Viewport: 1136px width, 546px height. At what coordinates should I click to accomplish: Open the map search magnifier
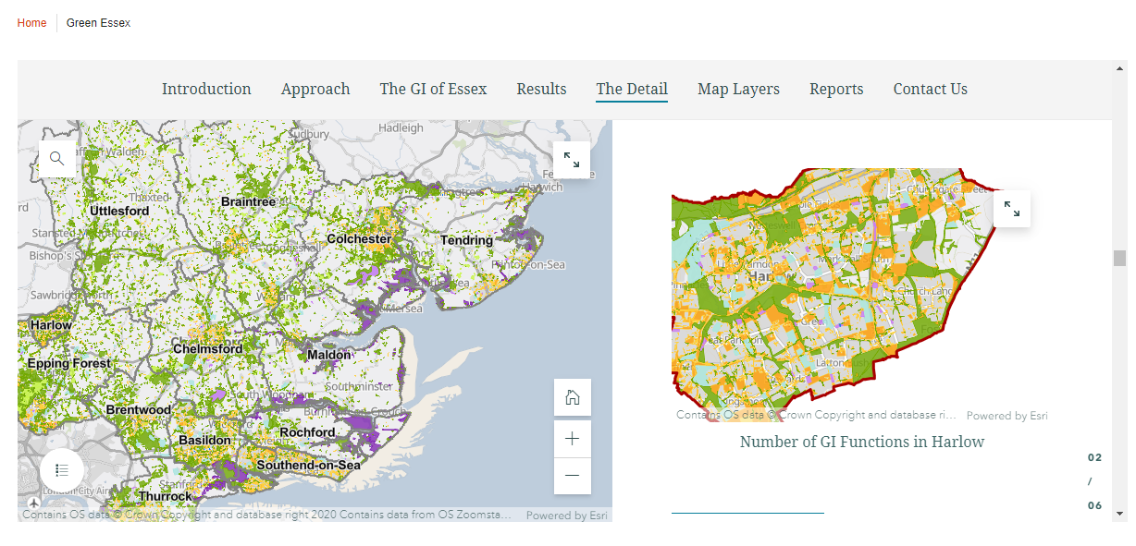56,159
